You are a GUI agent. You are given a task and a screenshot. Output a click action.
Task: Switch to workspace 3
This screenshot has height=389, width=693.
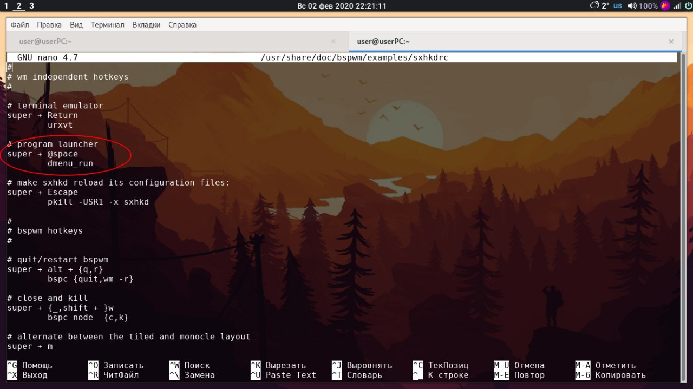click(31, 6)
